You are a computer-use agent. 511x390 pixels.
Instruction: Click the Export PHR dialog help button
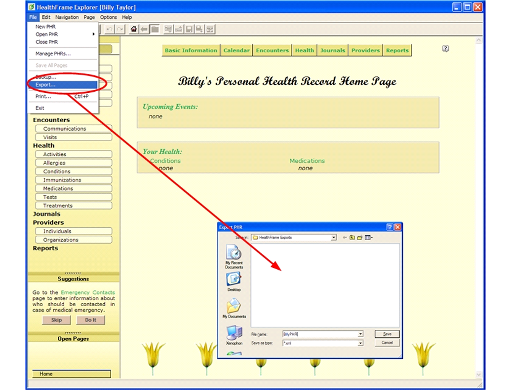pyautogui.click(x=390, y=227)
